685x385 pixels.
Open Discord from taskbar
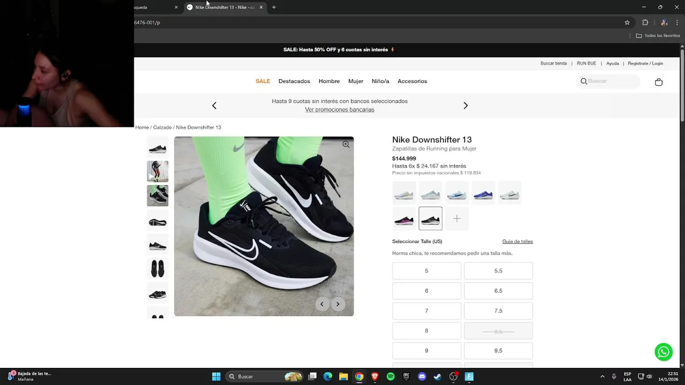coord(422,376)
